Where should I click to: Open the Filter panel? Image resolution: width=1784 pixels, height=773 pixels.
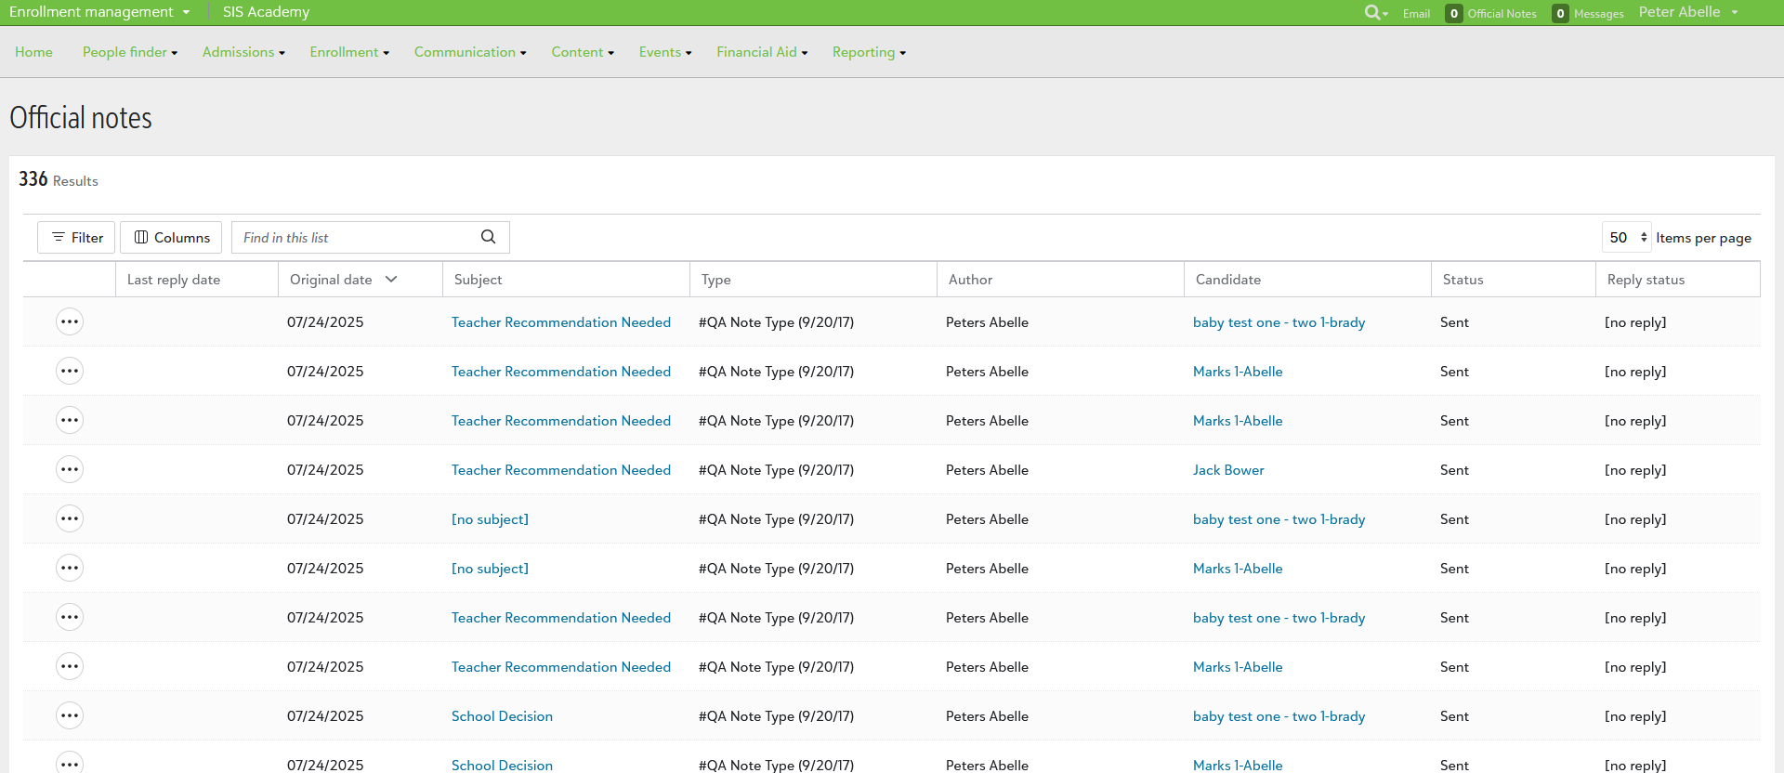pyautogui.click(x=76, y=237)
